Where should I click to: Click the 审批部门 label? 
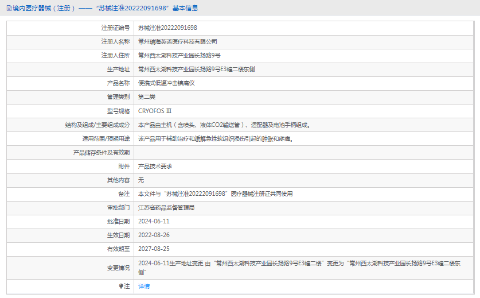tap(118, 207)
